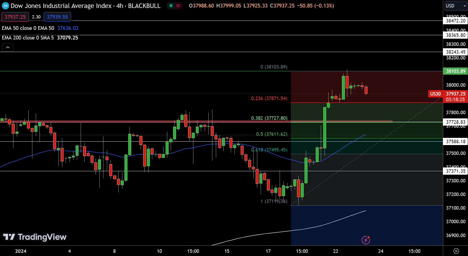Click the EMA 50 value 37636.03

[x=68, y=28]
